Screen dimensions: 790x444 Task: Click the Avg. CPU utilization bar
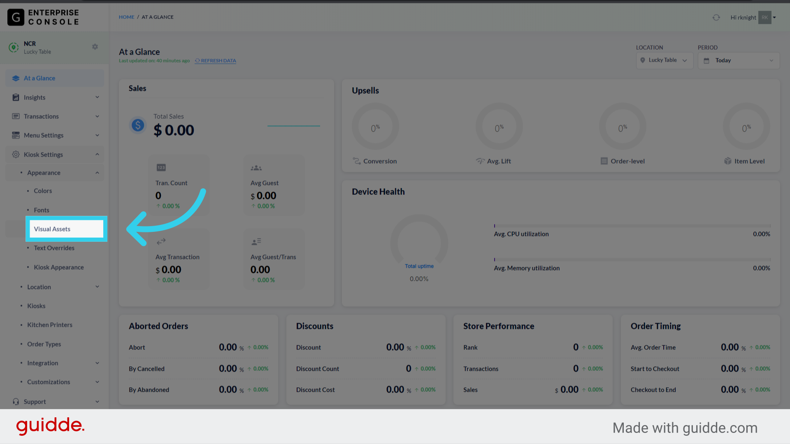click(x=632, y=226)
